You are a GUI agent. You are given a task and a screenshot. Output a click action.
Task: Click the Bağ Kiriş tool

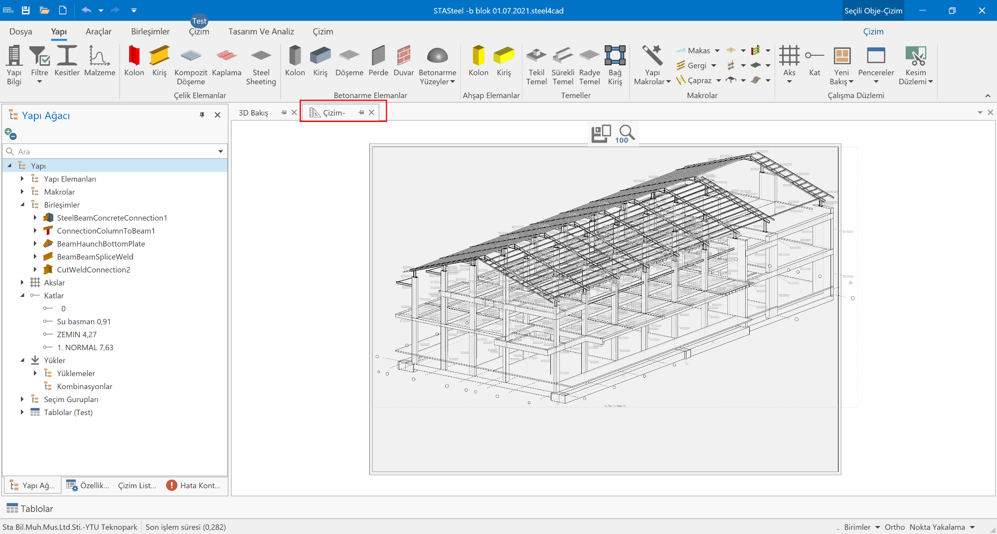(x=615, y=56)
